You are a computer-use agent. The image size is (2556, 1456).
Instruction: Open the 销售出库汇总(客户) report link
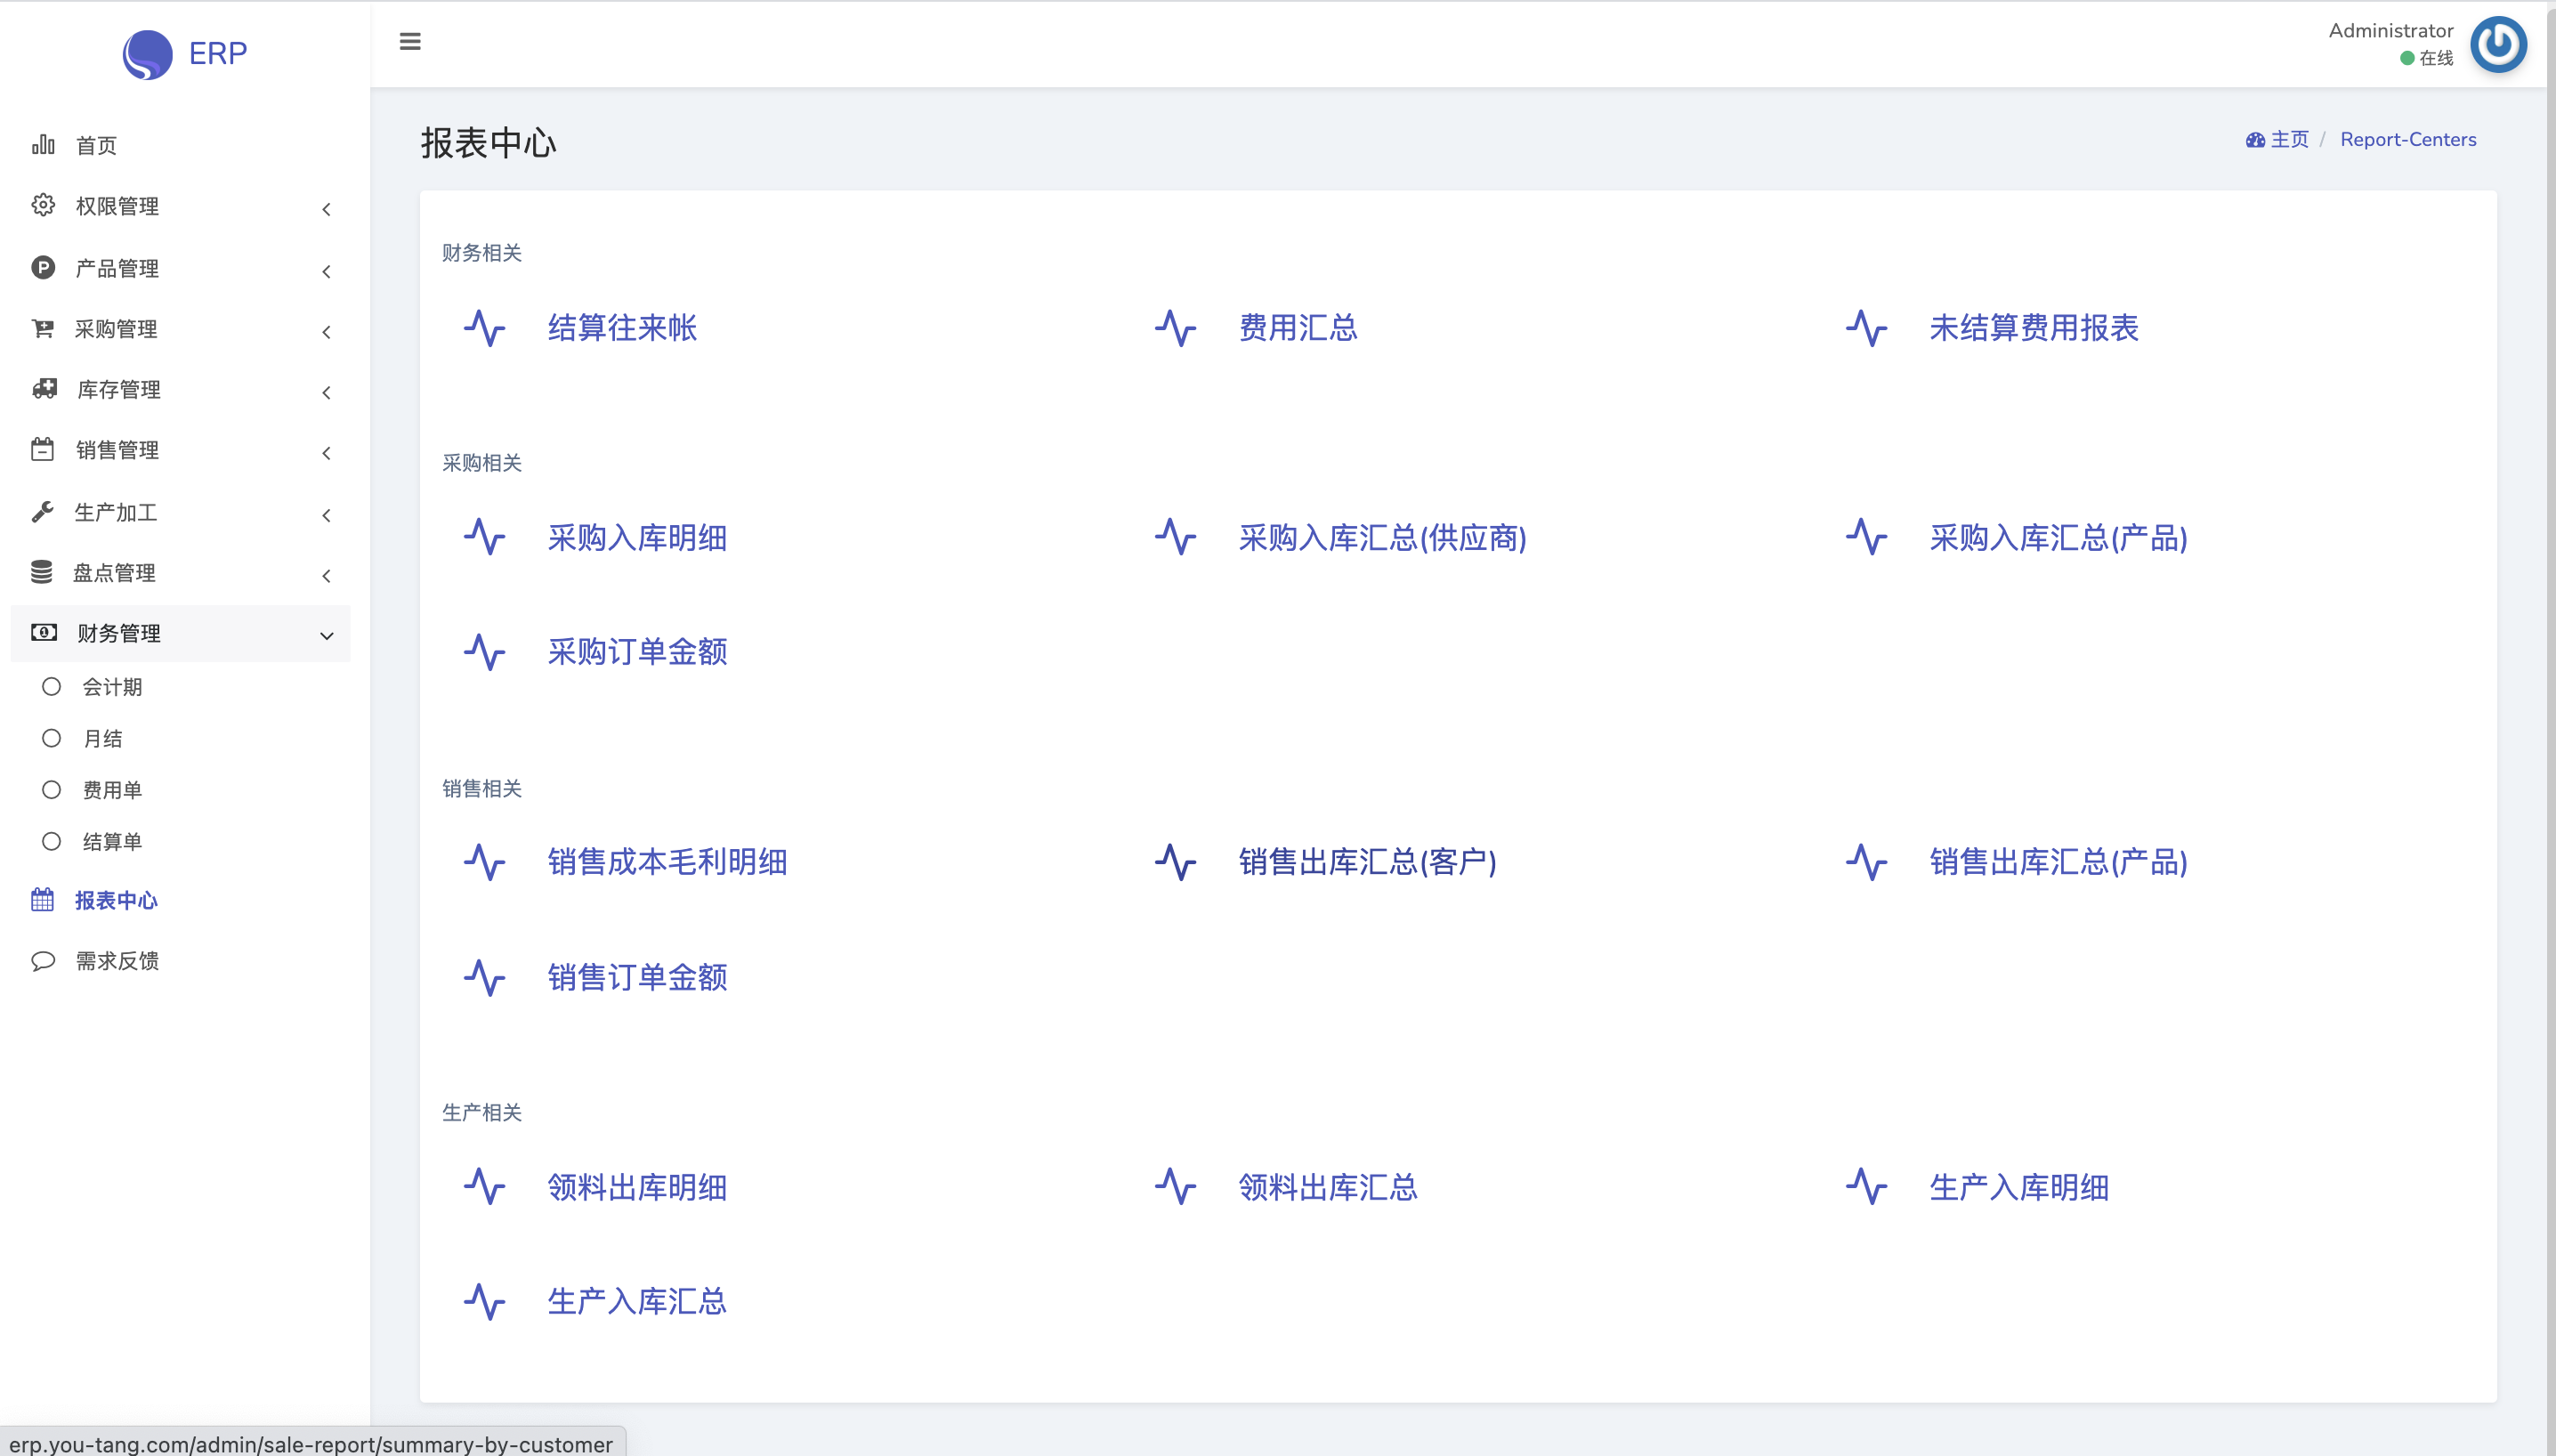tap(1367, 862)
